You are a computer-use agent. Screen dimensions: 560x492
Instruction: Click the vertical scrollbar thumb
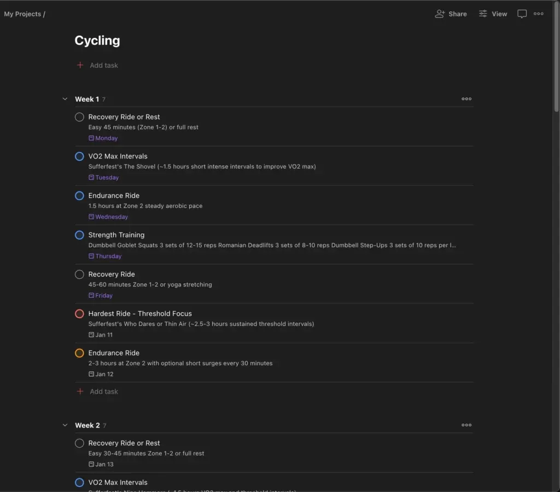(556, 56)
